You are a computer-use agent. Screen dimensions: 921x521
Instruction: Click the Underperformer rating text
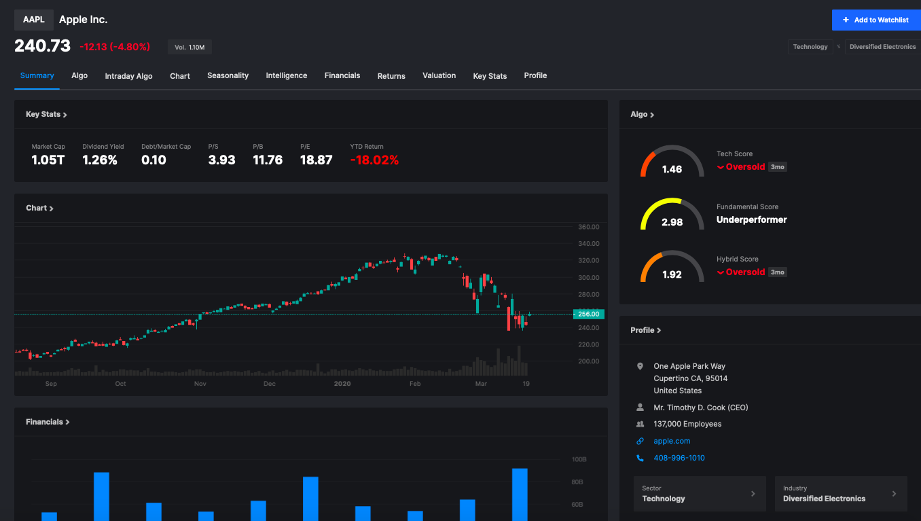(751, 219)
